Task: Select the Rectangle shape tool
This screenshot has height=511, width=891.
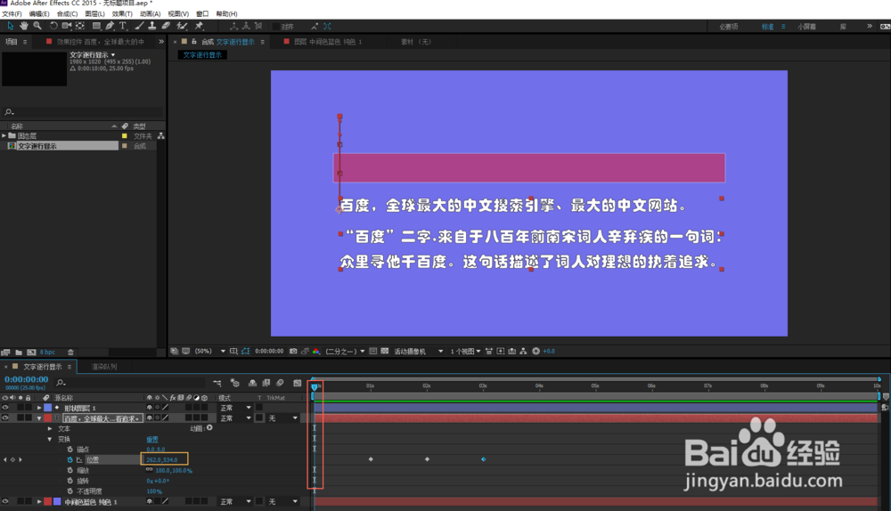Action: click(x=96, y=26)
